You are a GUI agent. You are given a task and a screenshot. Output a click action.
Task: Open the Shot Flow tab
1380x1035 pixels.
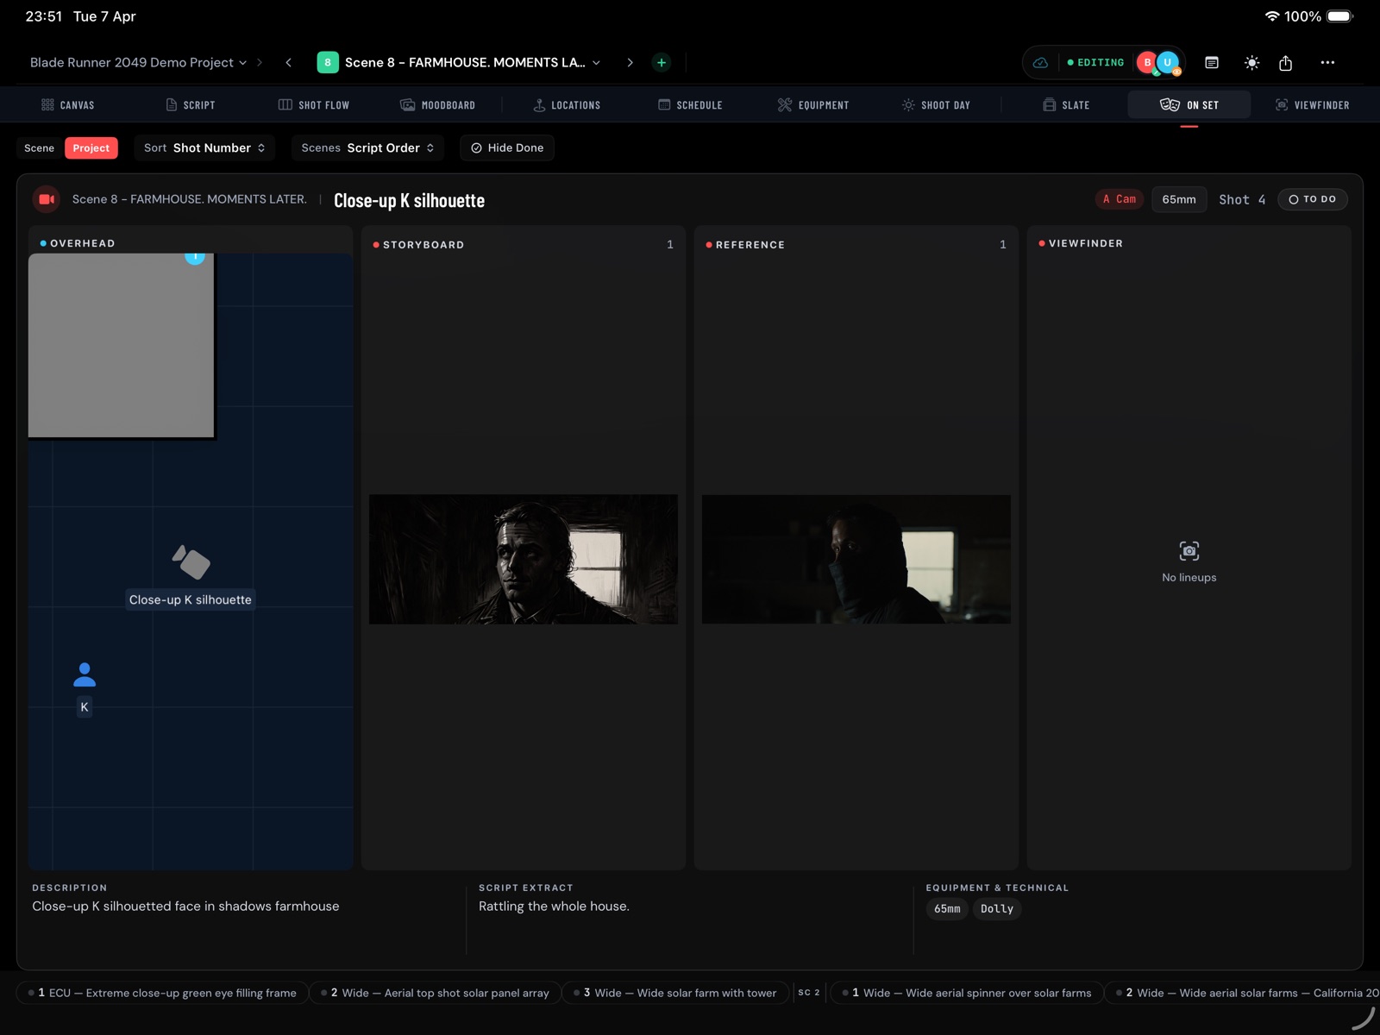pos(314,105)
